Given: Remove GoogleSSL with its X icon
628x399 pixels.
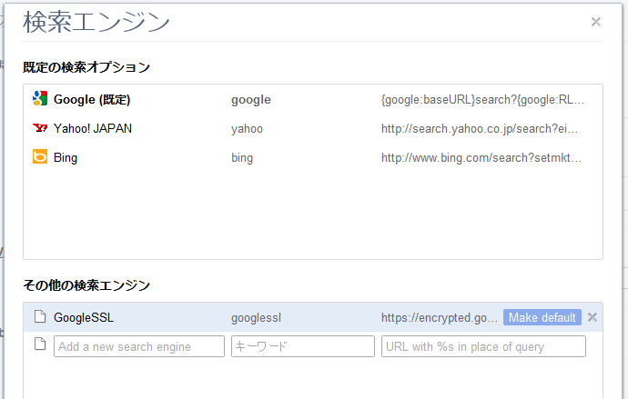Looking at the screenshot, I should 593,317.
